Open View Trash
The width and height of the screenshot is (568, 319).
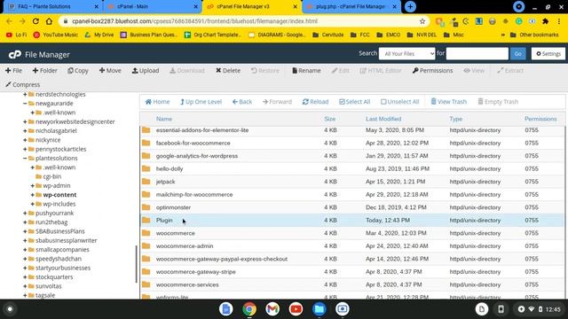448,102
